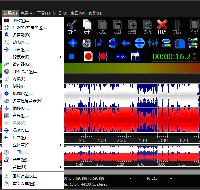
Task: Open the 工具(T) menu
Action: (43, 13)
